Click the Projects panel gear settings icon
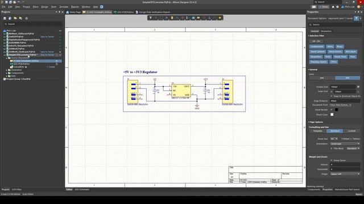The image size is (364, 204). 27,18
